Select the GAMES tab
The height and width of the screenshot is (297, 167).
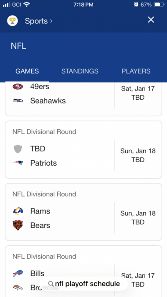pos(27,71)
